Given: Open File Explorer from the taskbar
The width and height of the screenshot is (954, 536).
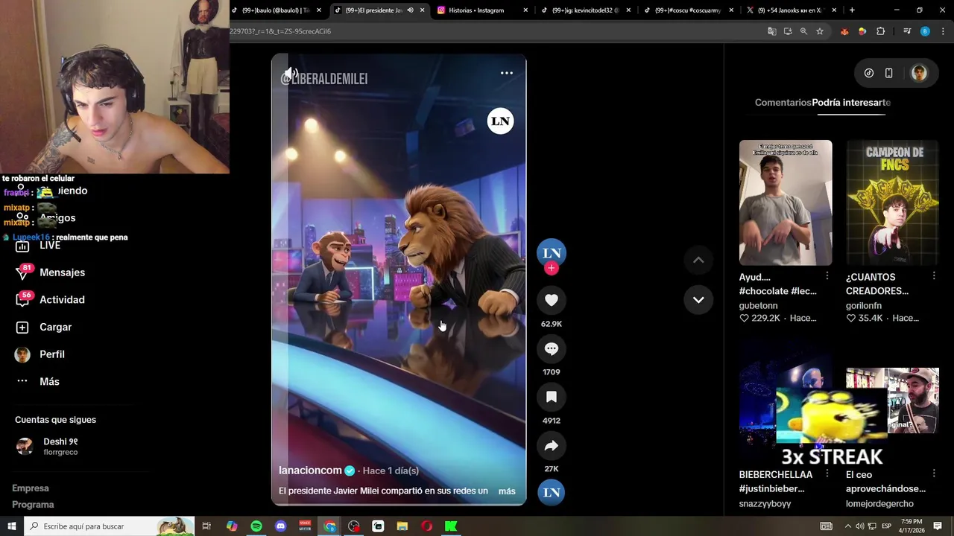Looking at the screenshot, I should click(x=402, y=526).
